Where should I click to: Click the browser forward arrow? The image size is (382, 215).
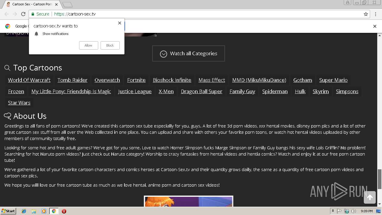[x=15, y=14]
